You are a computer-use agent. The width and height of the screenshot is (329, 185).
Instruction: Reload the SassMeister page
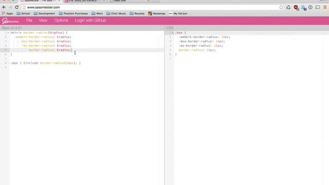click(16, 7)
